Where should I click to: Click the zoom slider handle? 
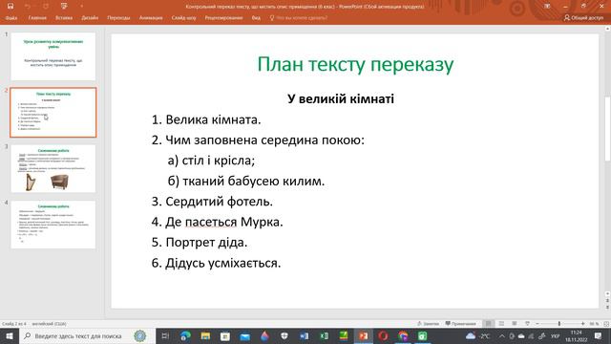(559, 324)
